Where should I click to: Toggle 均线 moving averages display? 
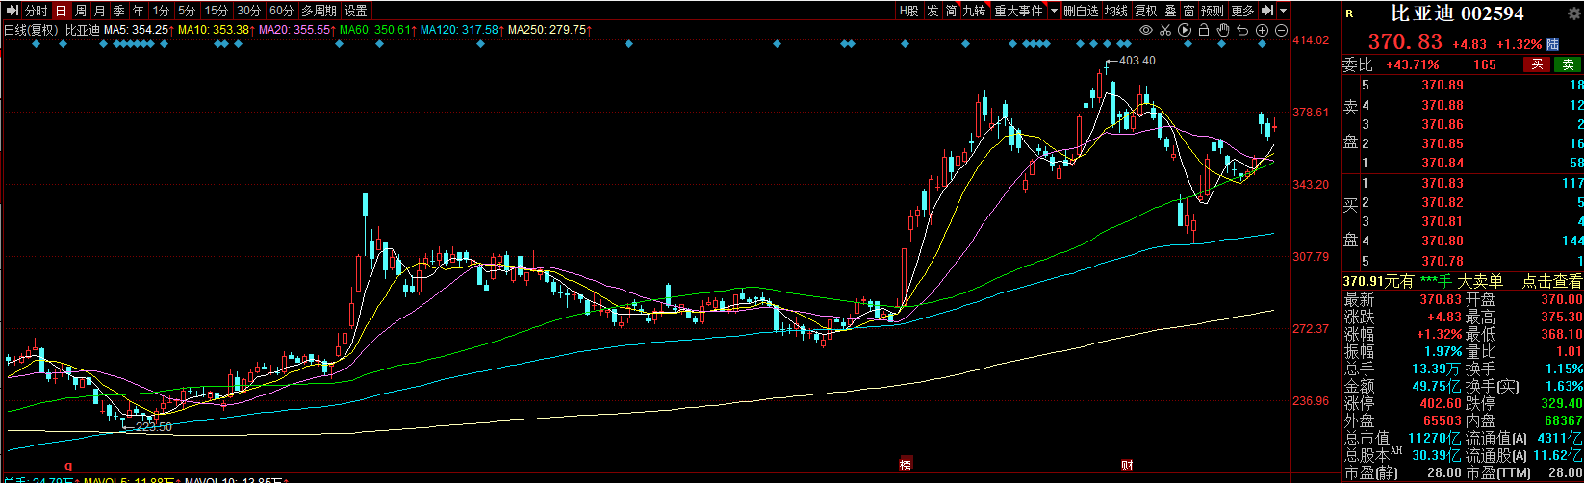(1116, 11)
